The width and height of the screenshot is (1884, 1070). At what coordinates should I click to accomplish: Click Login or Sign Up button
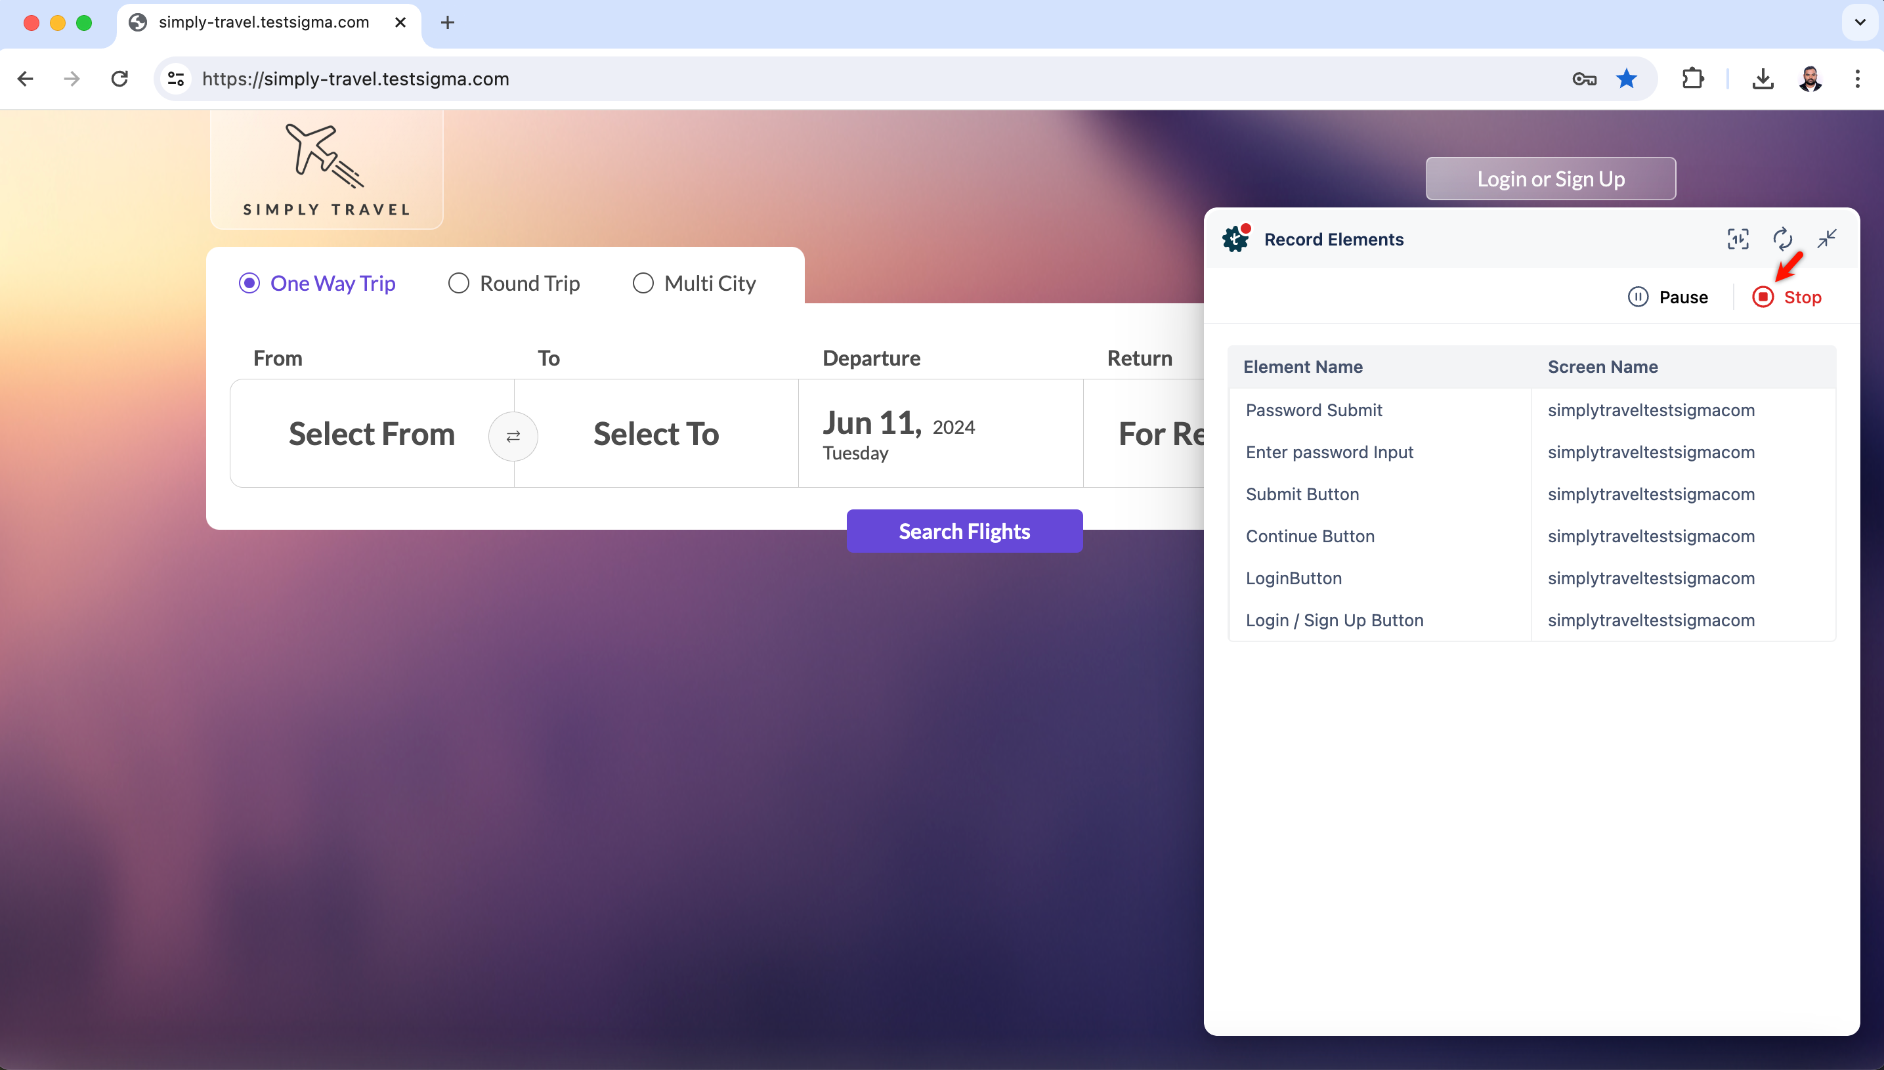[x=1551, y=179]
